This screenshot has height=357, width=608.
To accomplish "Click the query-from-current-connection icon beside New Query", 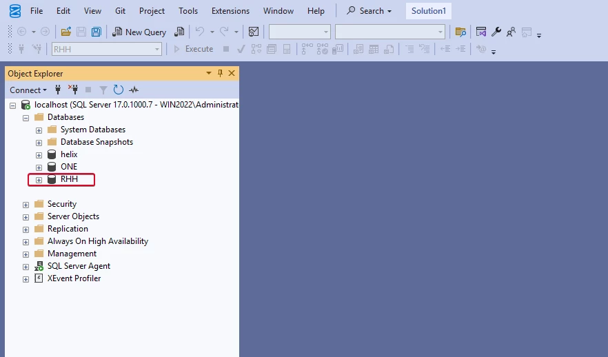I will click(x=179, y=32).
